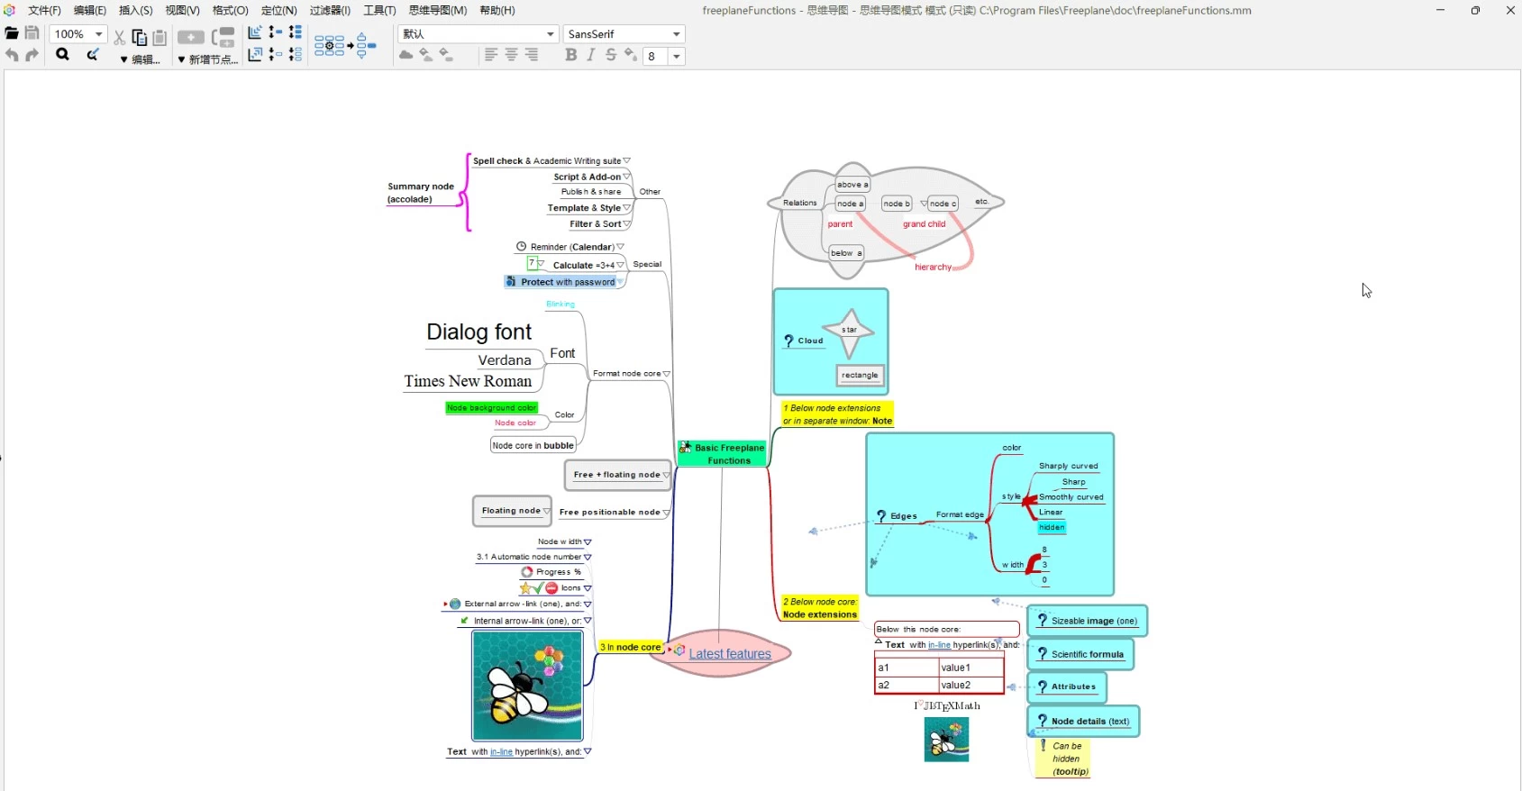Toggle bold formatting
The height and width of the screenshot is (791, 1522).
[570, 56]
